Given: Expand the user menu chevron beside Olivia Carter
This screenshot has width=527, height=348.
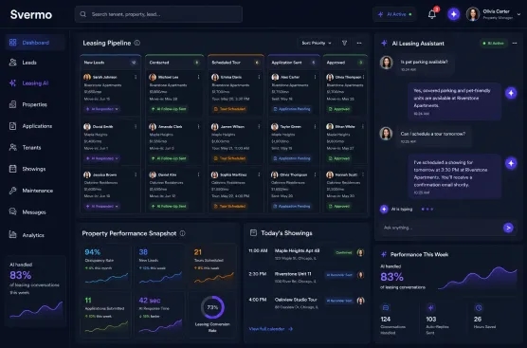Looking at the screenshot, I should 518,14.
